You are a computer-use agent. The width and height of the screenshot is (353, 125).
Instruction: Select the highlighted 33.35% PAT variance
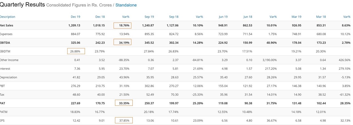(124, 103)
